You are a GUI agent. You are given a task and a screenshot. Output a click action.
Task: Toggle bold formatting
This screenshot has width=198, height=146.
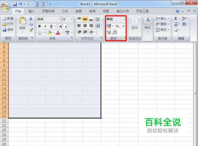coord(40,26)
